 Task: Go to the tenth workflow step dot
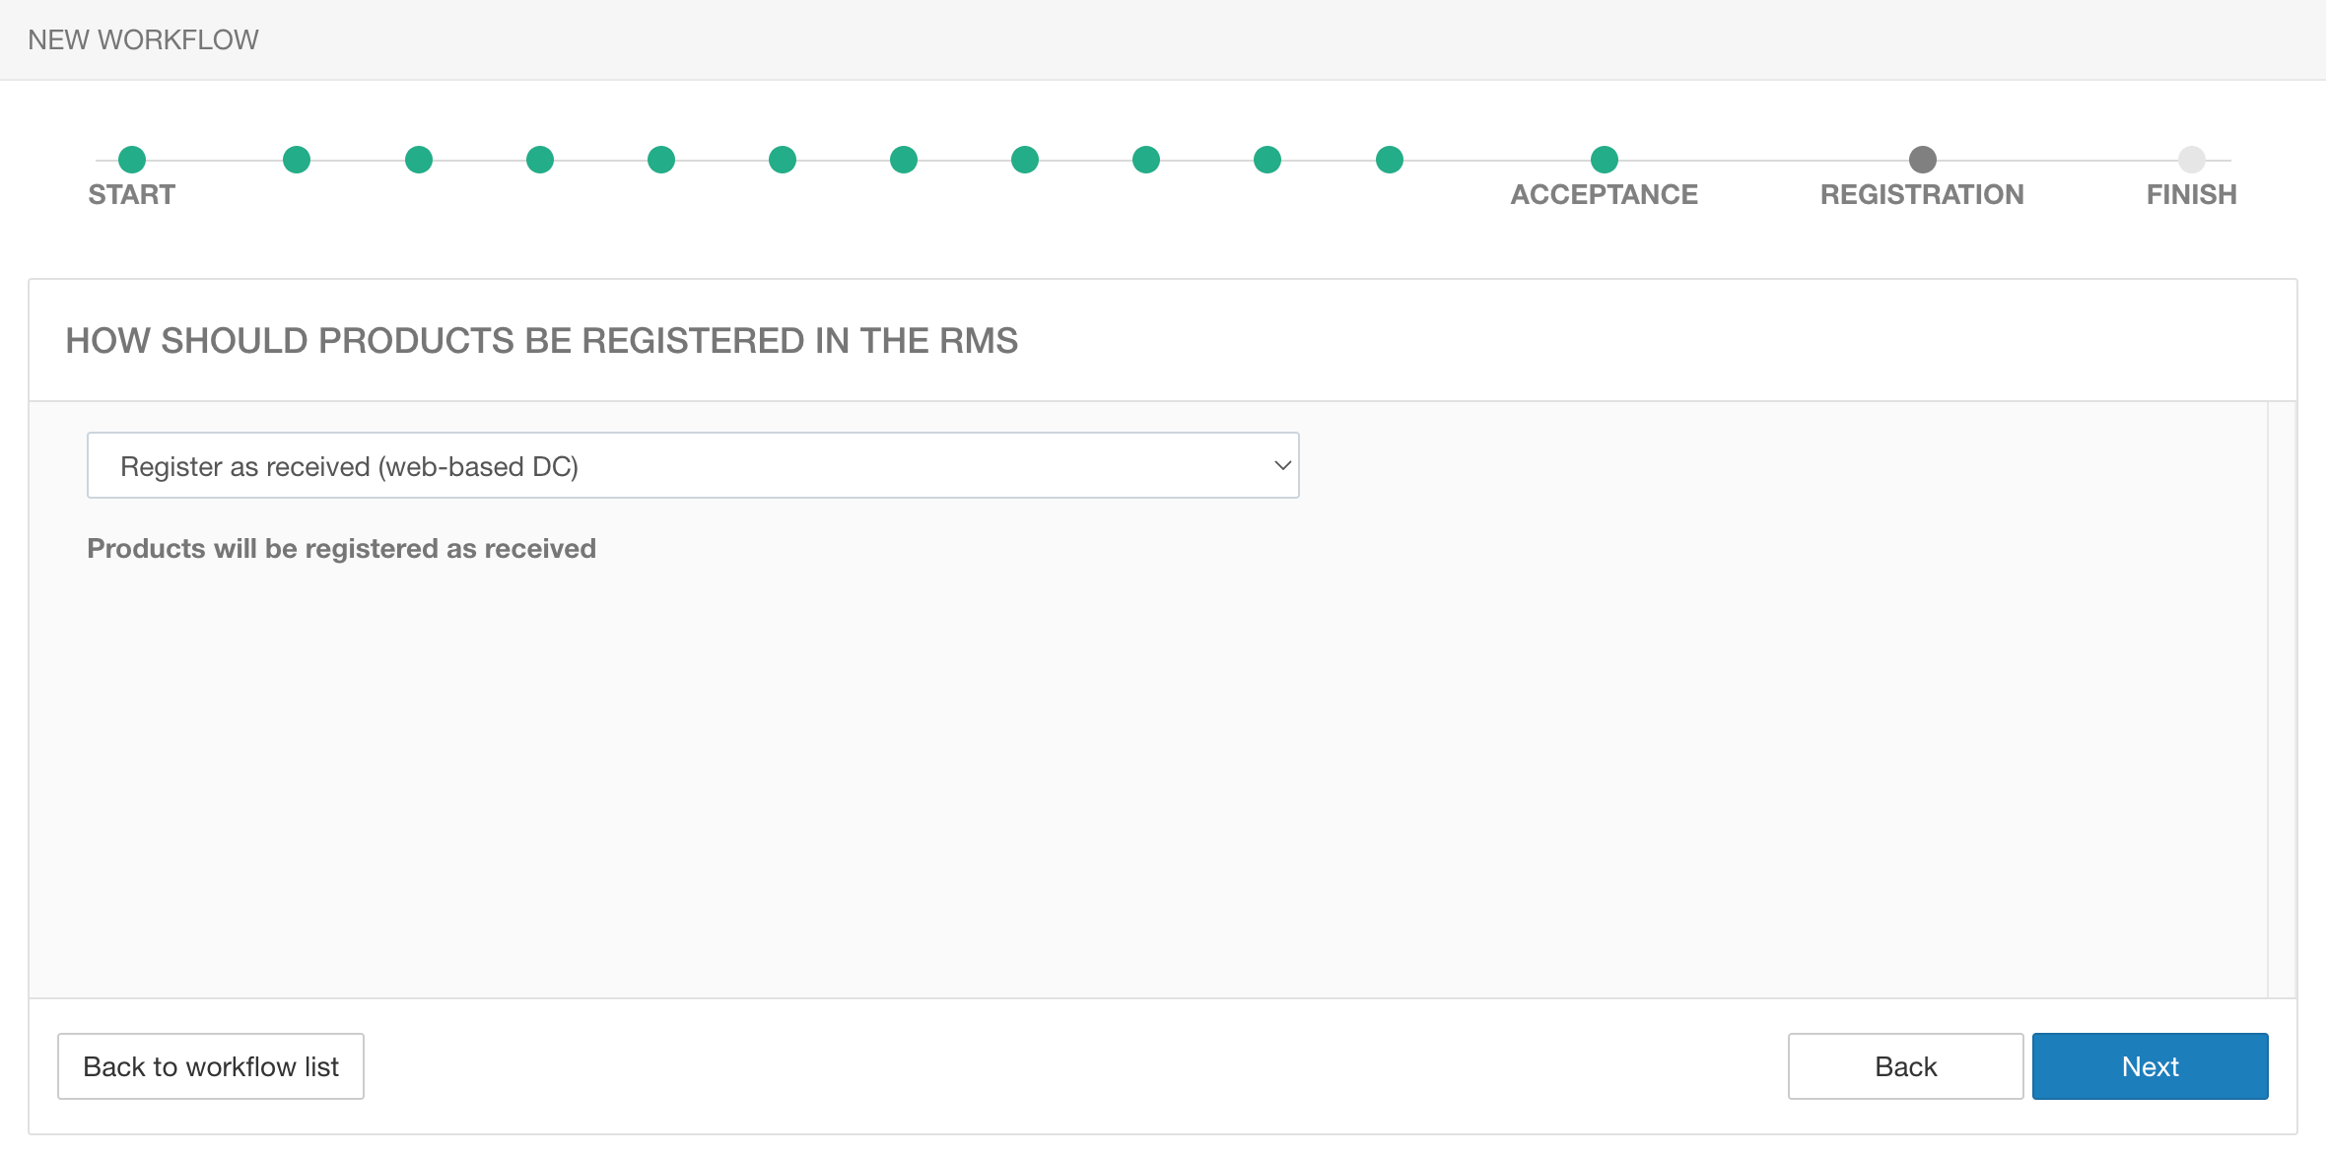1267,160
